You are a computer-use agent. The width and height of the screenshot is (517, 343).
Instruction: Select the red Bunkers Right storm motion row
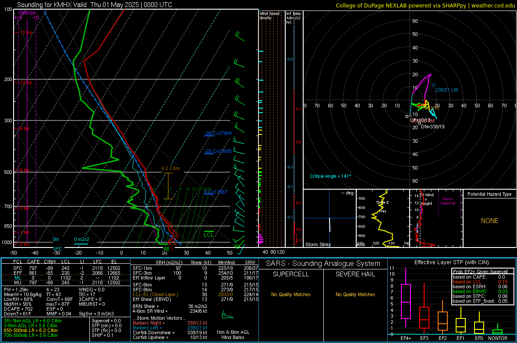pos(170,323)
